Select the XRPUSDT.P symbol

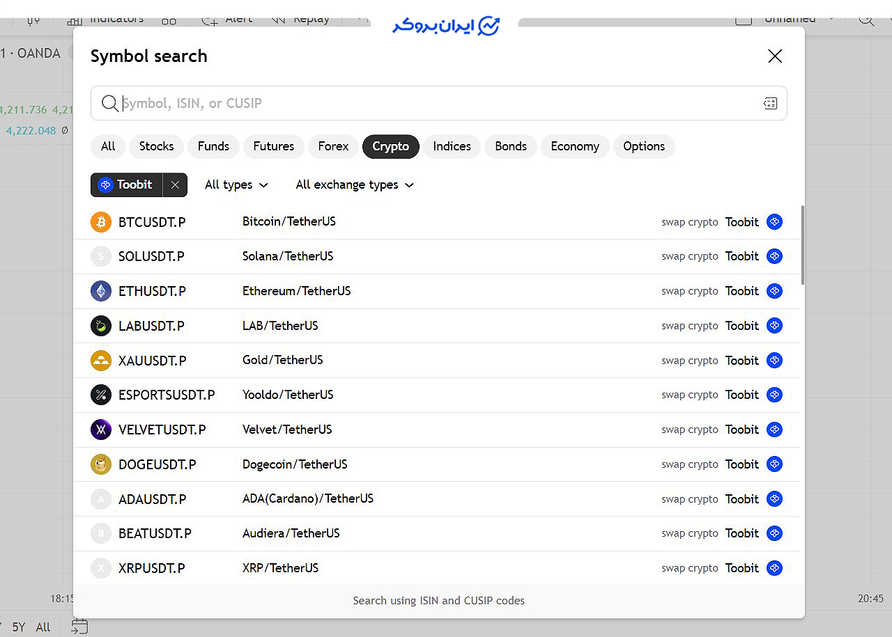[152, 568]
